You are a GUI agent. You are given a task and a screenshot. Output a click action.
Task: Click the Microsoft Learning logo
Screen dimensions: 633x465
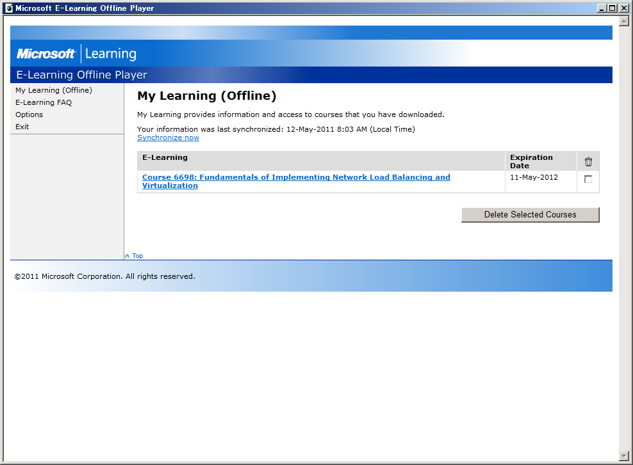[x=76, y=54]
